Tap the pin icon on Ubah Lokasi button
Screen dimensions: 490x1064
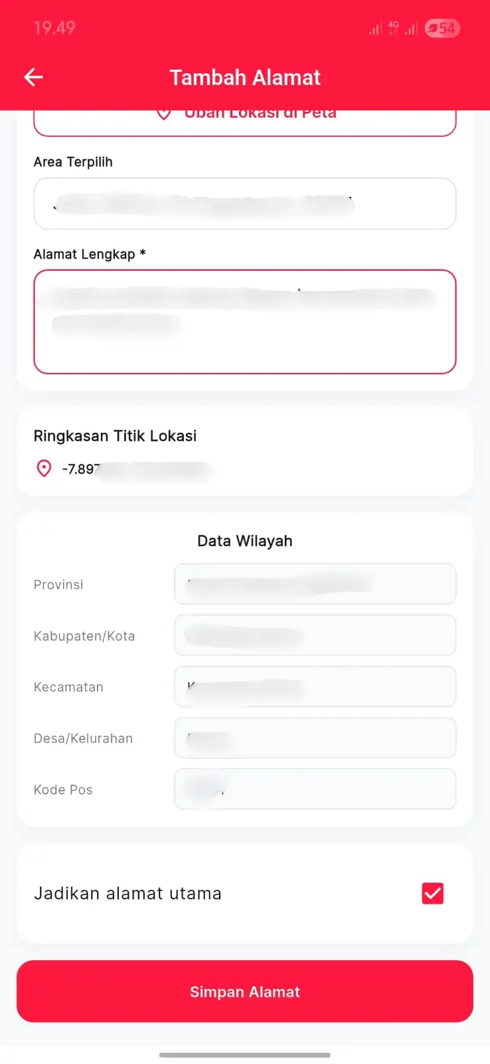click(x=164, y=114)
